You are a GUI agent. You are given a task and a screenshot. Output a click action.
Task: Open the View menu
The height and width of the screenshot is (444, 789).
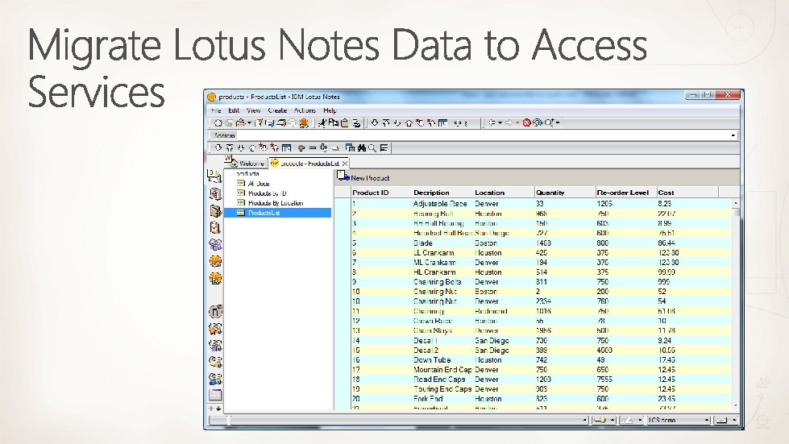pyautogui.click(x=254, y=110)
